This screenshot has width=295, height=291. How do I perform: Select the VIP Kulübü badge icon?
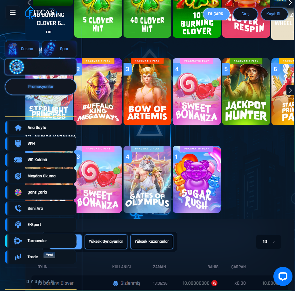click(18, 160)
